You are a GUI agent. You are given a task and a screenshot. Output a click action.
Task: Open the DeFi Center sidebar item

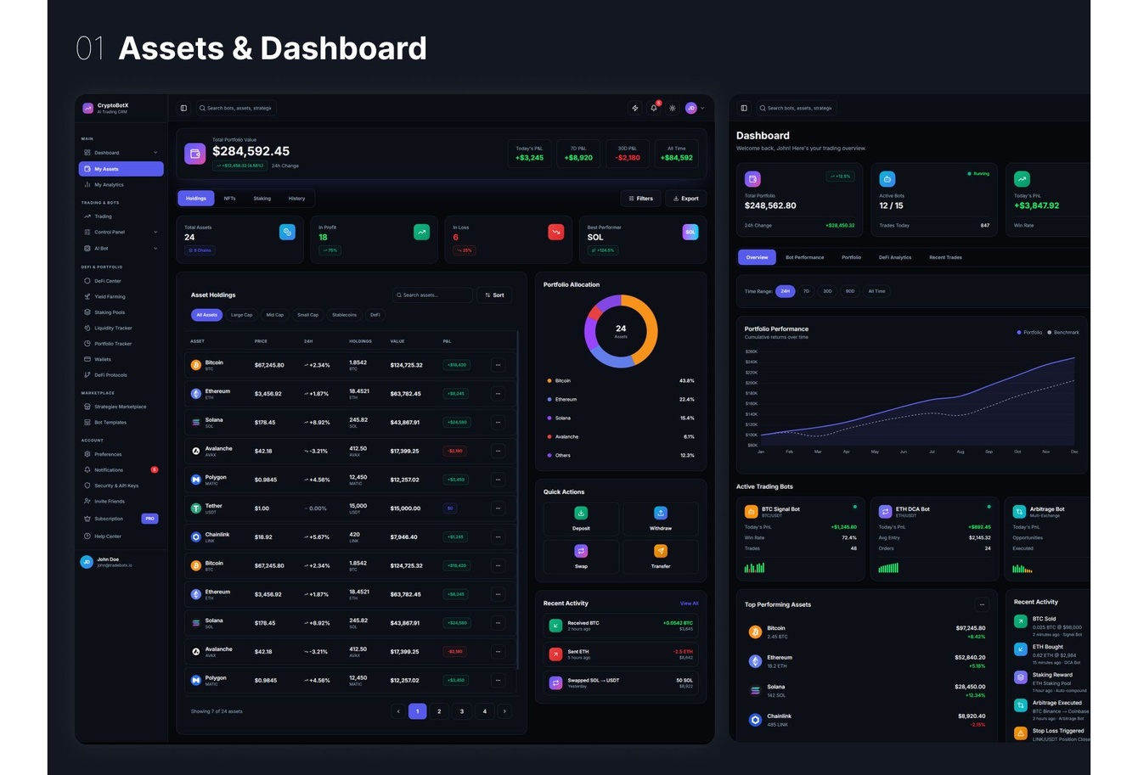point(121,281)
